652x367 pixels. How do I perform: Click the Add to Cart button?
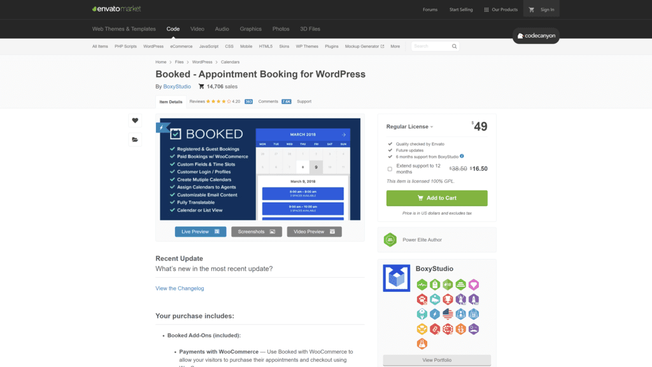[x=437, y=198]
